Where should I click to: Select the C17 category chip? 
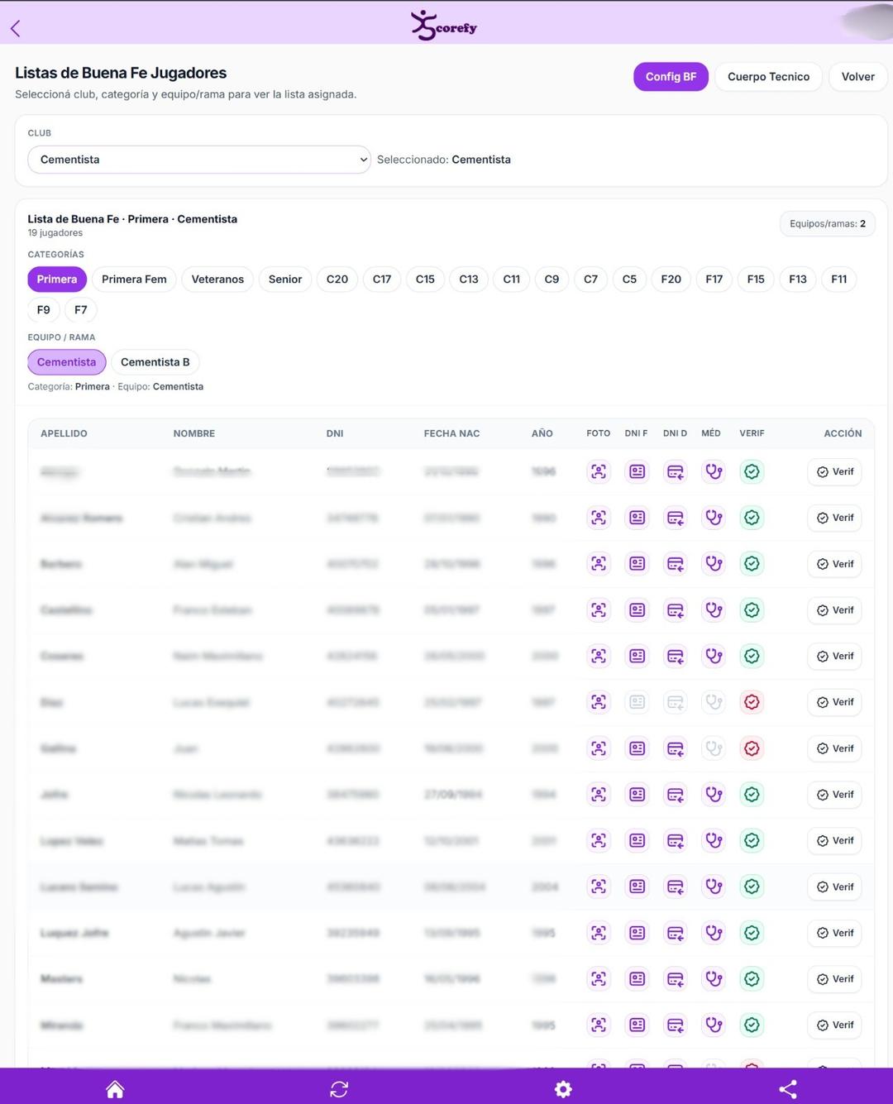(382, 280)
